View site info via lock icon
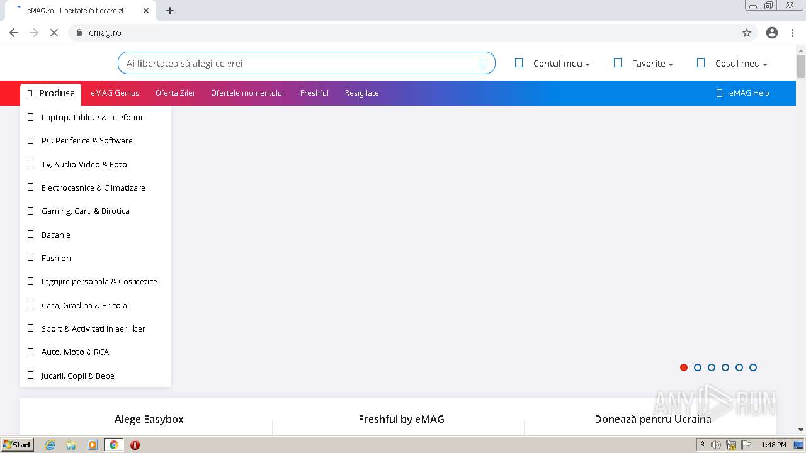The height and width of the screenshot is (453, 806). pos(79,33)
